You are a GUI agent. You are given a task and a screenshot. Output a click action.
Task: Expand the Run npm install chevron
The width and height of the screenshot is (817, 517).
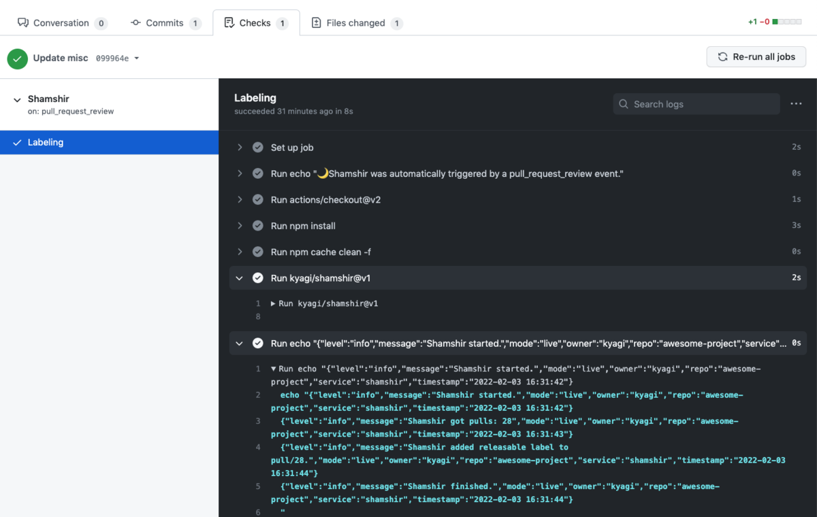240,225
